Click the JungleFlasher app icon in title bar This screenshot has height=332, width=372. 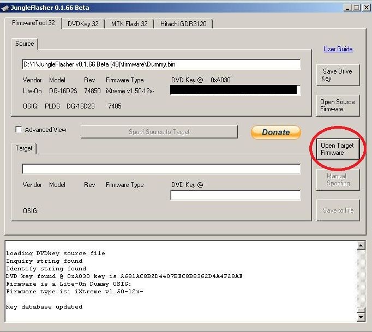[x=5, y=8]
